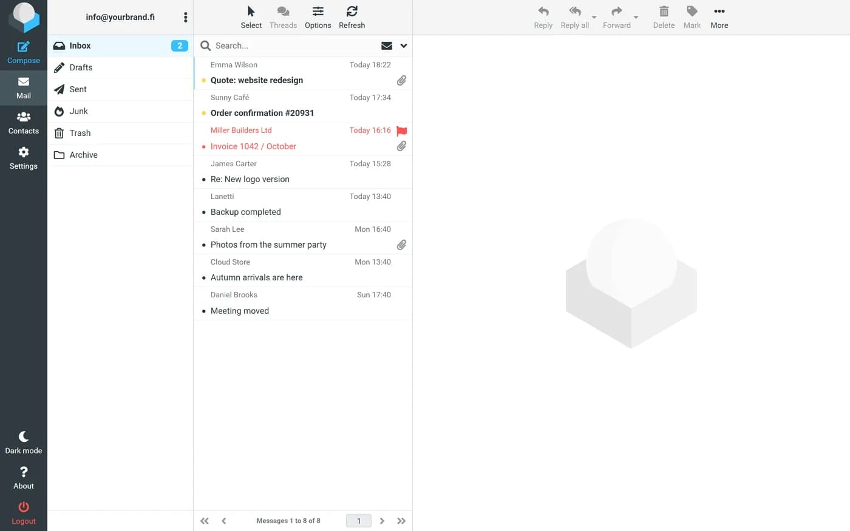
Task: Go to the next page of messages
Action: coord(382,521)
